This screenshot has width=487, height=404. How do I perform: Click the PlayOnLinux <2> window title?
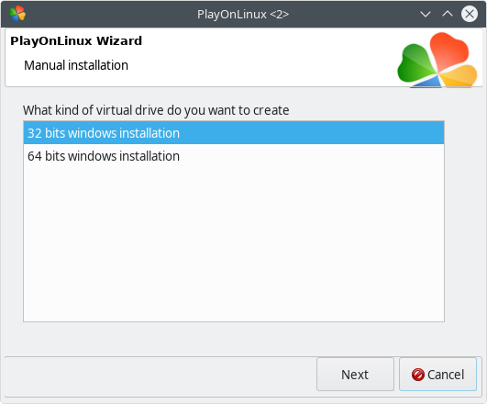(x=243, y=15)
